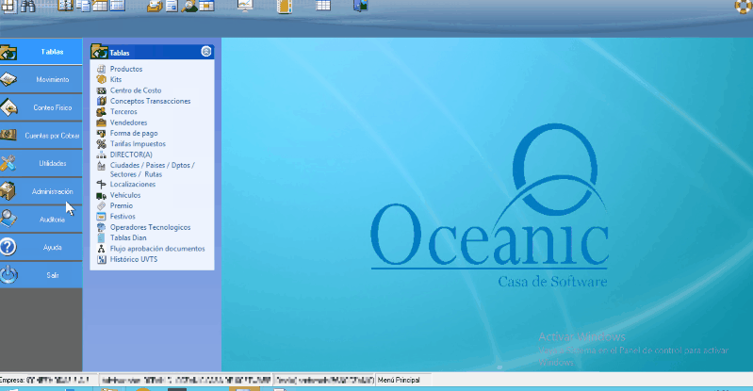The image size is (753, 391).
Task: Click the Ayuda question mark icon
Action: [x=8, y=247]
